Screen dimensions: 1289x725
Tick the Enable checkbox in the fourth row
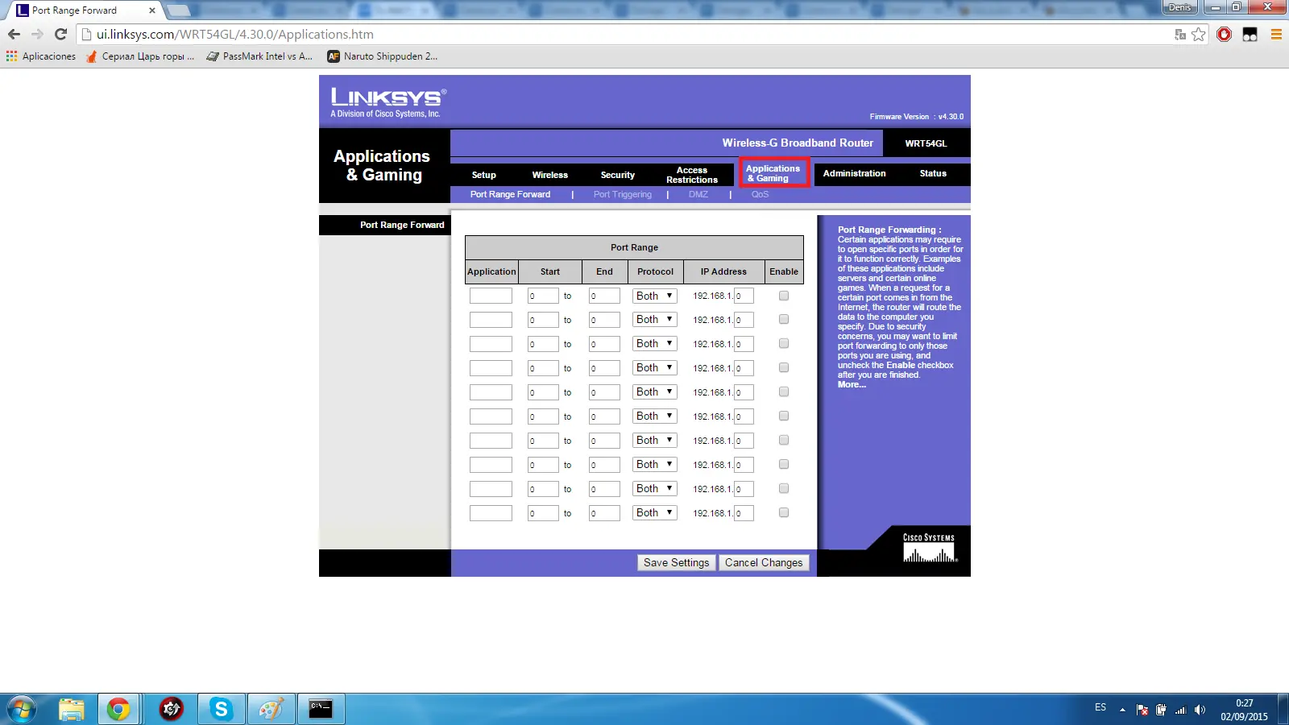784,368
